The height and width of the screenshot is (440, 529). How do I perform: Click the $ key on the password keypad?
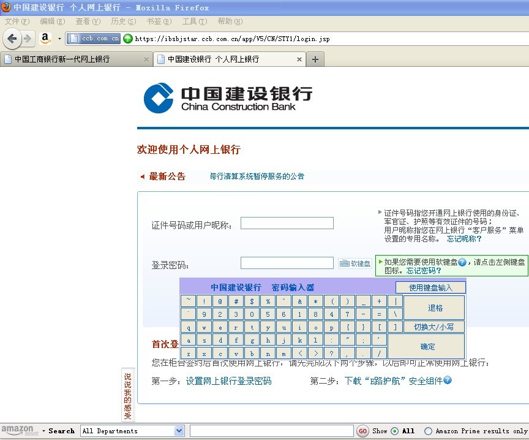pyautogui.click(x=252, y=301)
